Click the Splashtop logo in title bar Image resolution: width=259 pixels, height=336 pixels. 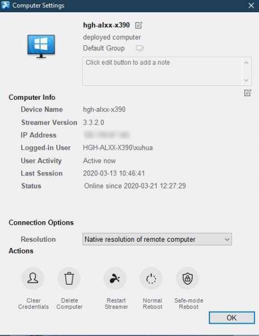coord(6,5)
